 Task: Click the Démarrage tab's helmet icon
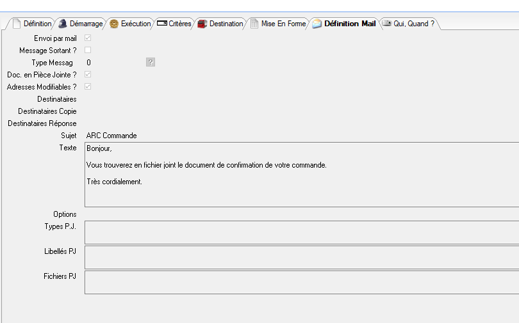pyautogui.click(x=63, y=24)
